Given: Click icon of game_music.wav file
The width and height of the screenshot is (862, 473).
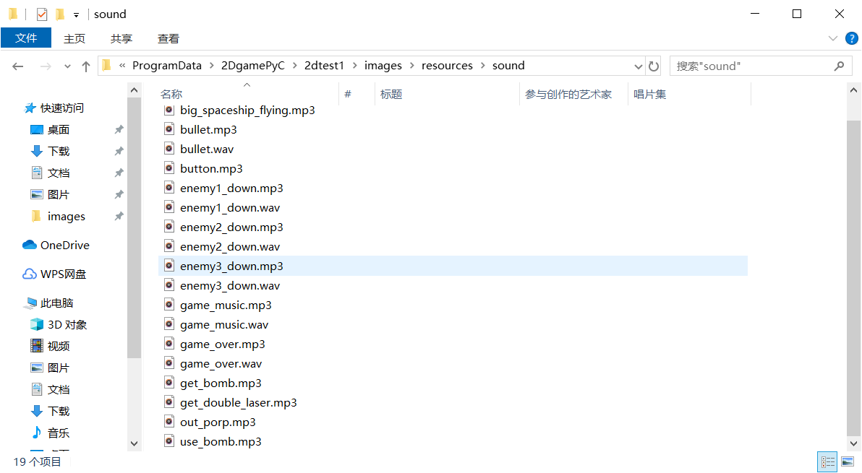Looking at the screenshot, I should click(169, 324).
